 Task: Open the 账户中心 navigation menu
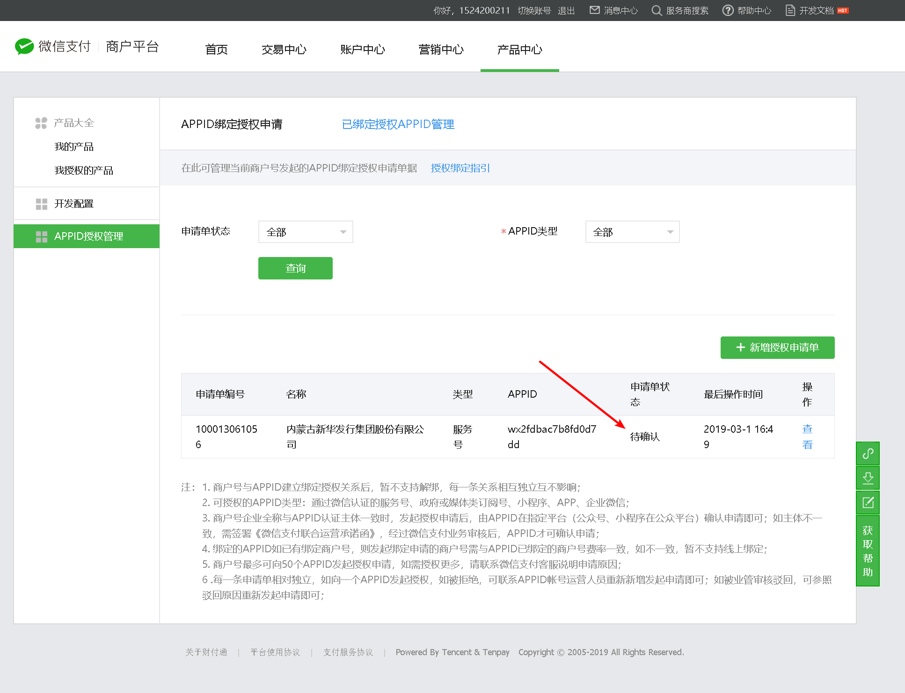click(362, 50)
